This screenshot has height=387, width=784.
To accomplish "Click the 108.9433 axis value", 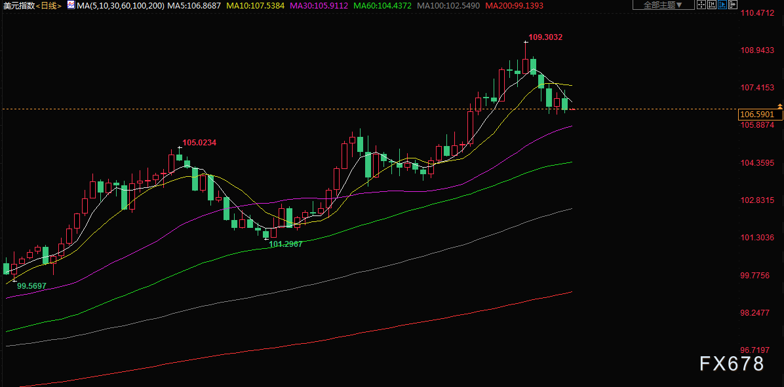I will (x=758, y=50).
